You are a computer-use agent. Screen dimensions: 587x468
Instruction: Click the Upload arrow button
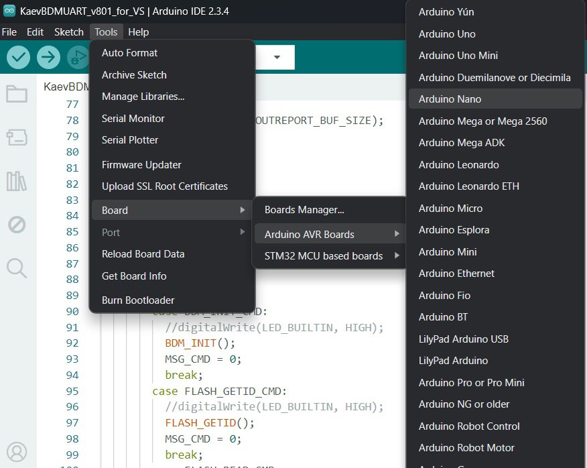pos(48,58)
